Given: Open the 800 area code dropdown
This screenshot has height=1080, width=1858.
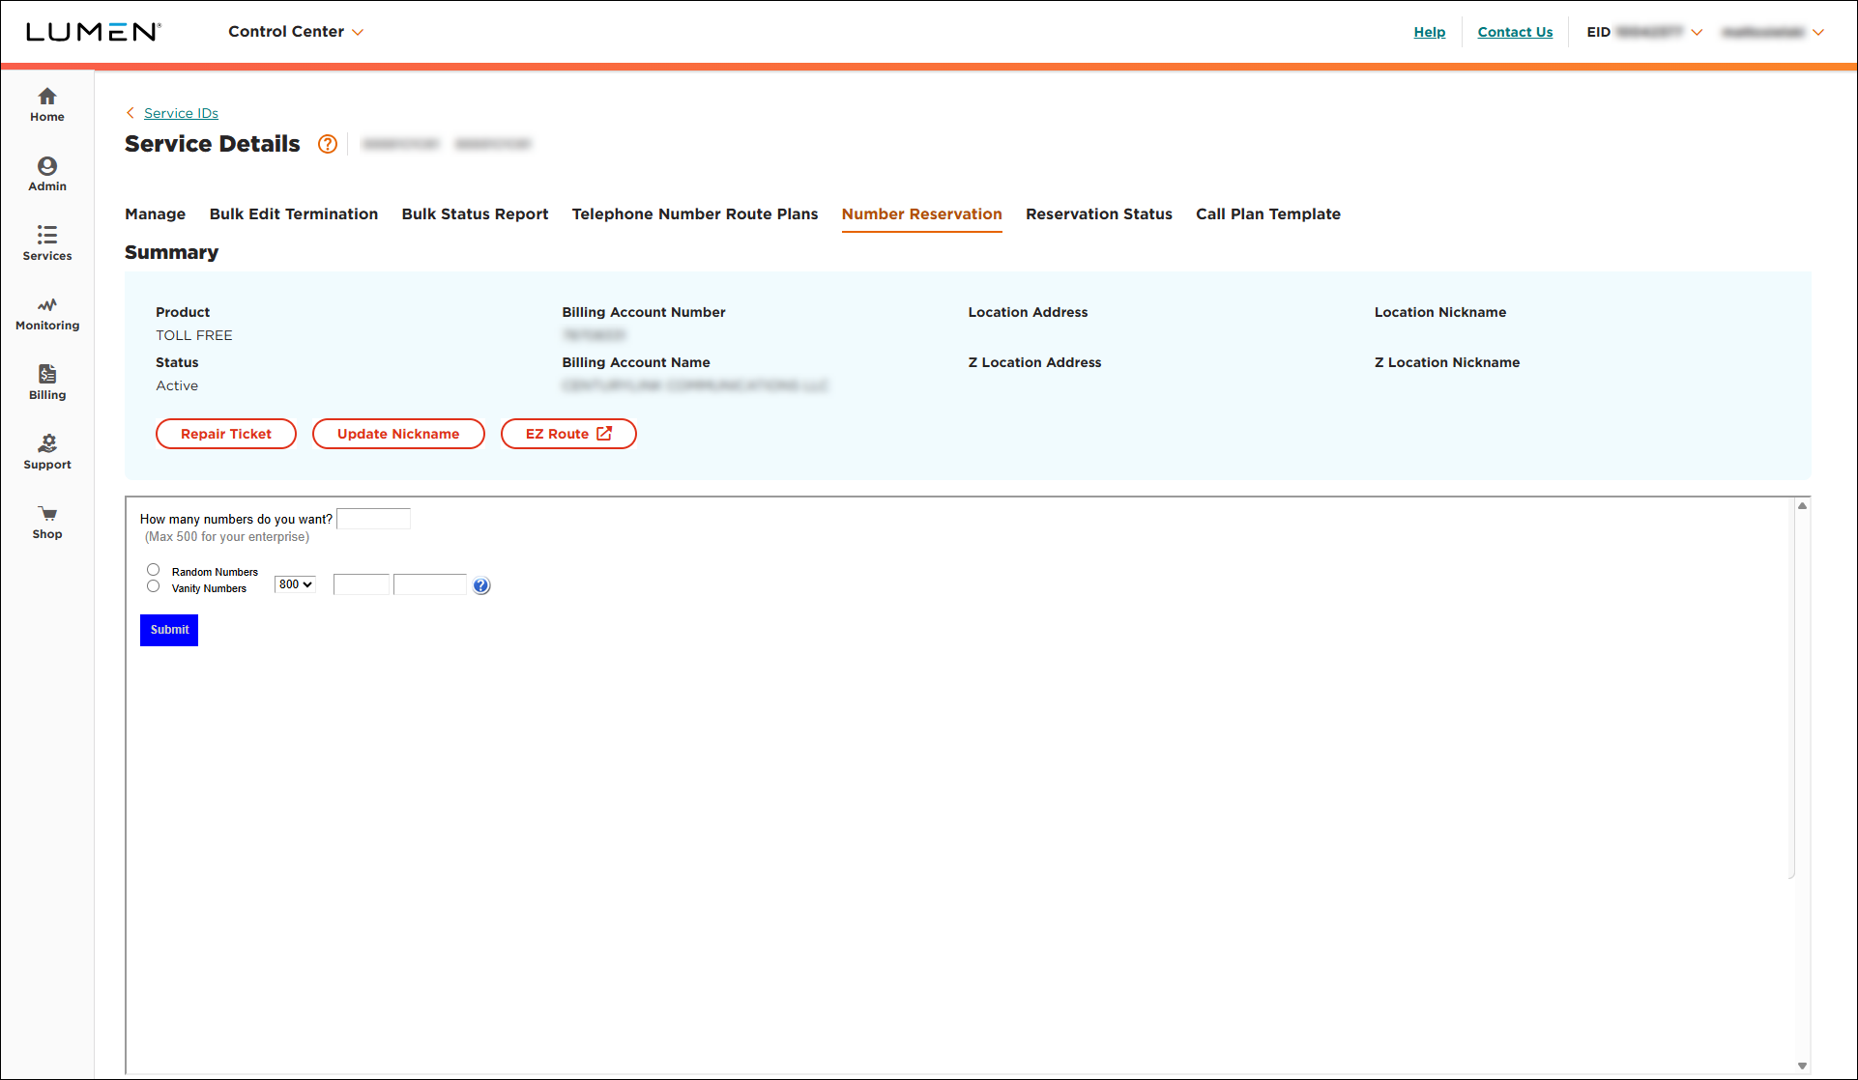Looking at the screenshot, I should coord(293,583).
